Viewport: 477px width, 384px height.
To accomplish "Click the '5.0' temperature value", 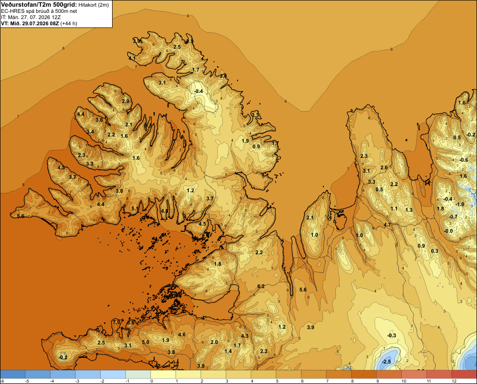I will click(x=145, y=342).
